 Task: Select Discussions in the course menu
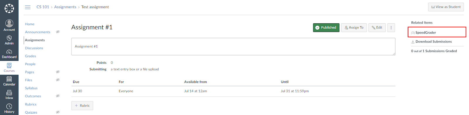tap(34, 48)
